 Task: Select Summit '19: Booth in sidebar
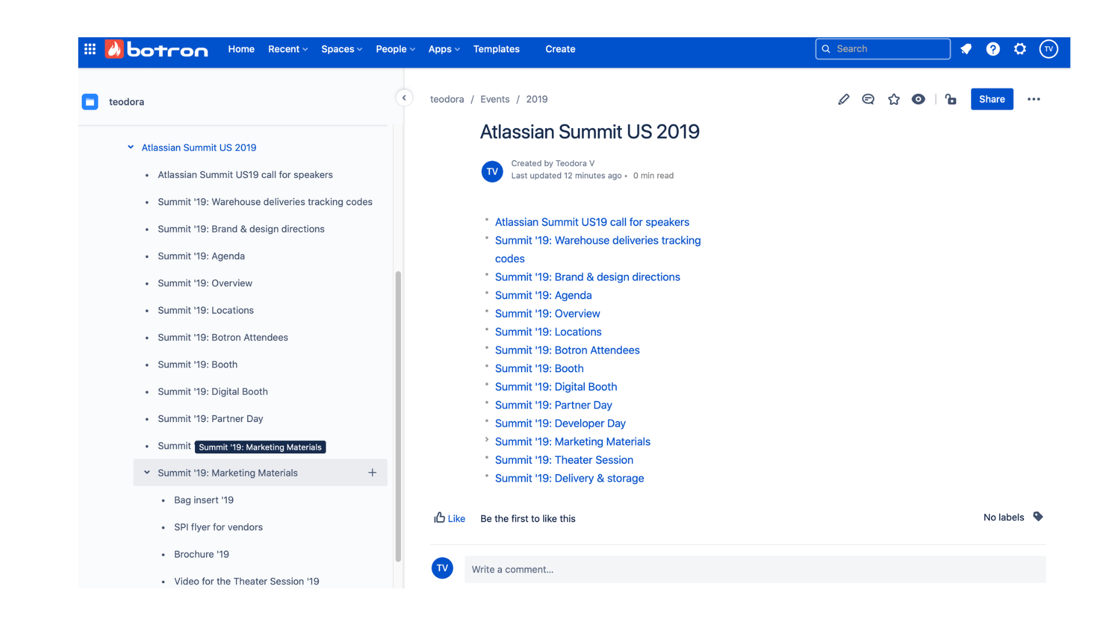click(x=198, y=365)
